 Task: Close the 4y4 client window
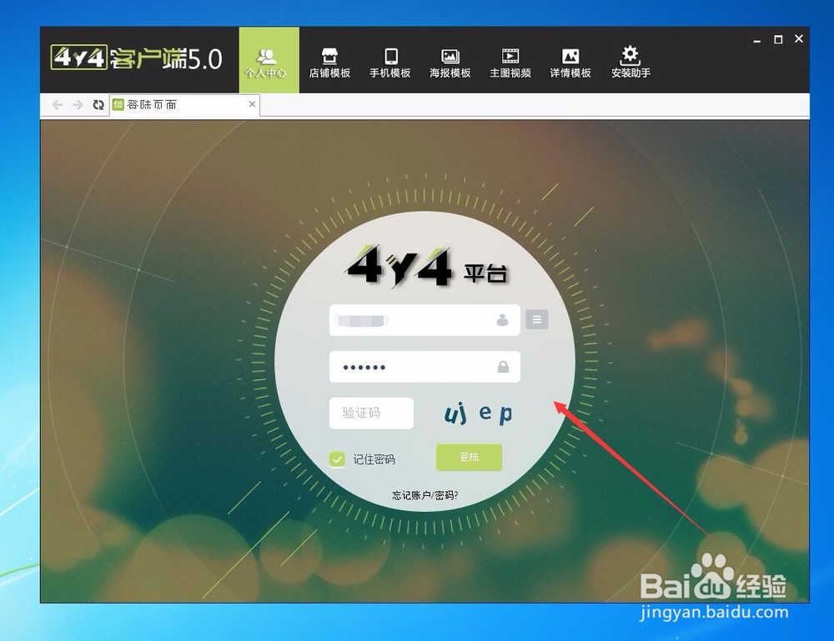tap(798, 39)
